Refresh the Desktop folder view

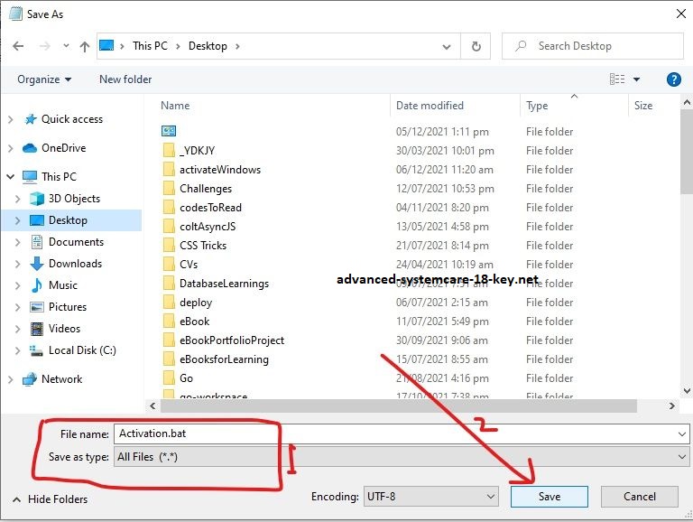pos(476,46)
